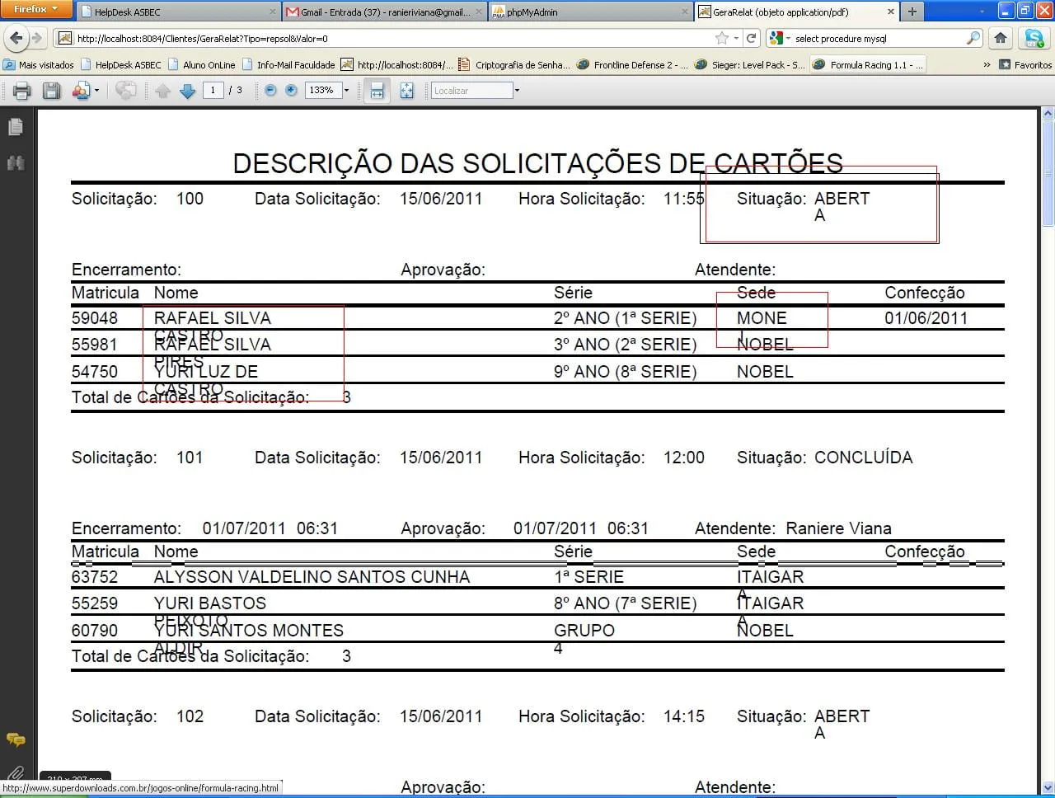Expand the zoom percentage dropdown
The image size is (1055, 798).
tap(346, 91)
